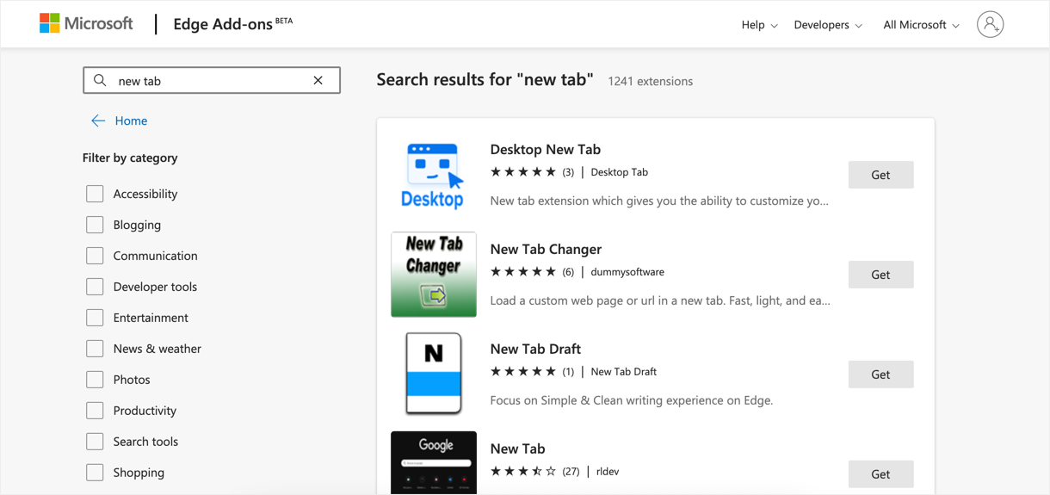Open the New Tab Draft extension icon
The height and width of the screenshot is (495, 1050).
(433, 374)
